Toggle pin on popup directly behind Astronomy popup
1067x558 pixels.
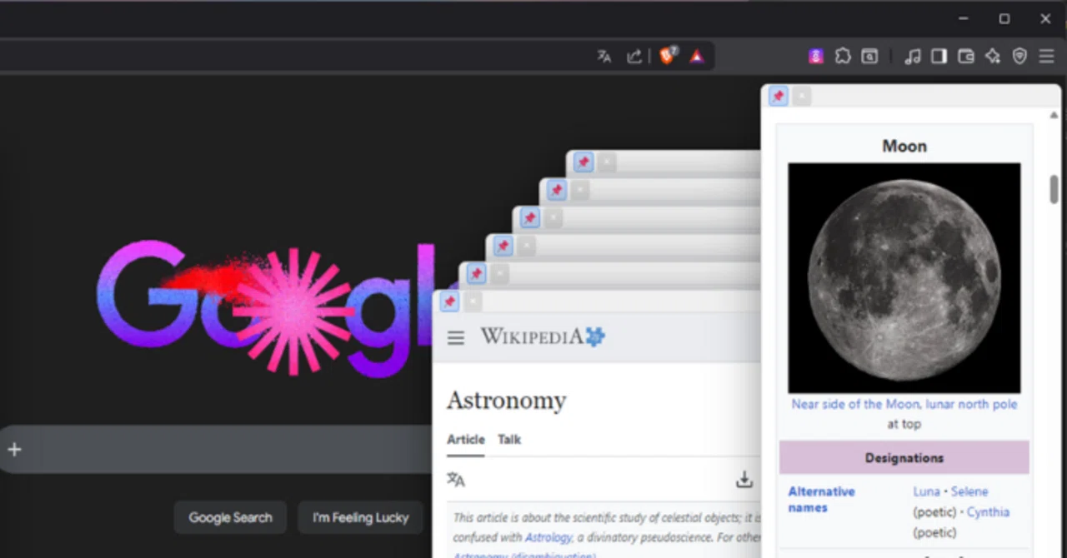(x=476, y=273)
